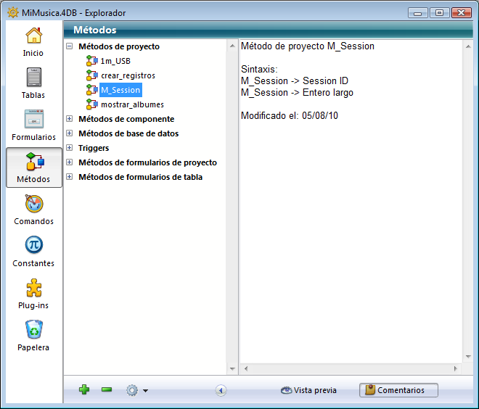Expand the Triggers tree node
The width and height of the screenshot is (479, 409).
(x=70, y=148)
